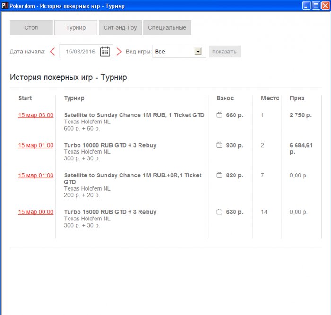Click the Турнир column header
The width and height of the screenshot is (331, 315).
click(x=74, y=98)
